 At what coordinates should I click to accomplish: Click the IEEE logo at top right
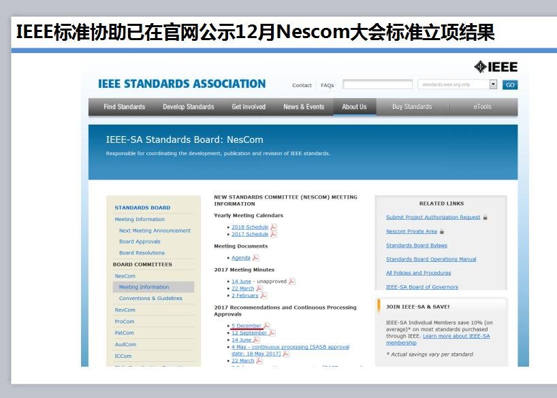[x=496, y=67]
